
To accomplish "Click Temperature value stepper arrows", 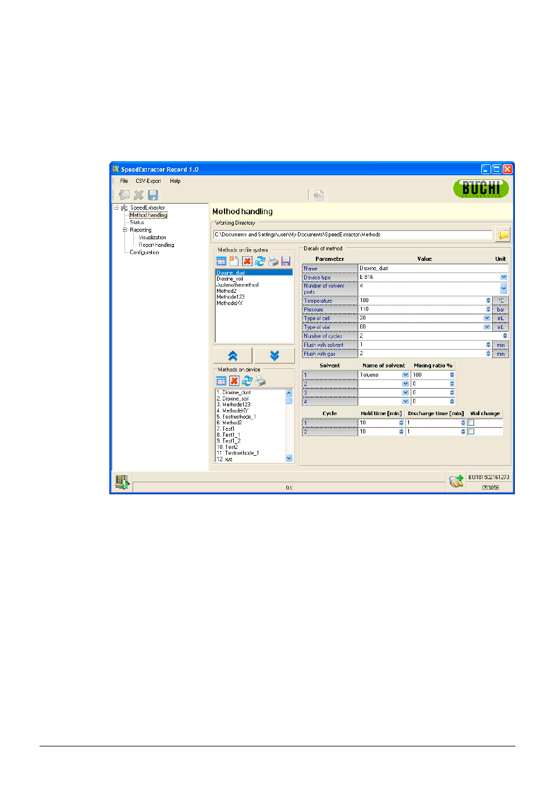I will [x=488, y=300].
